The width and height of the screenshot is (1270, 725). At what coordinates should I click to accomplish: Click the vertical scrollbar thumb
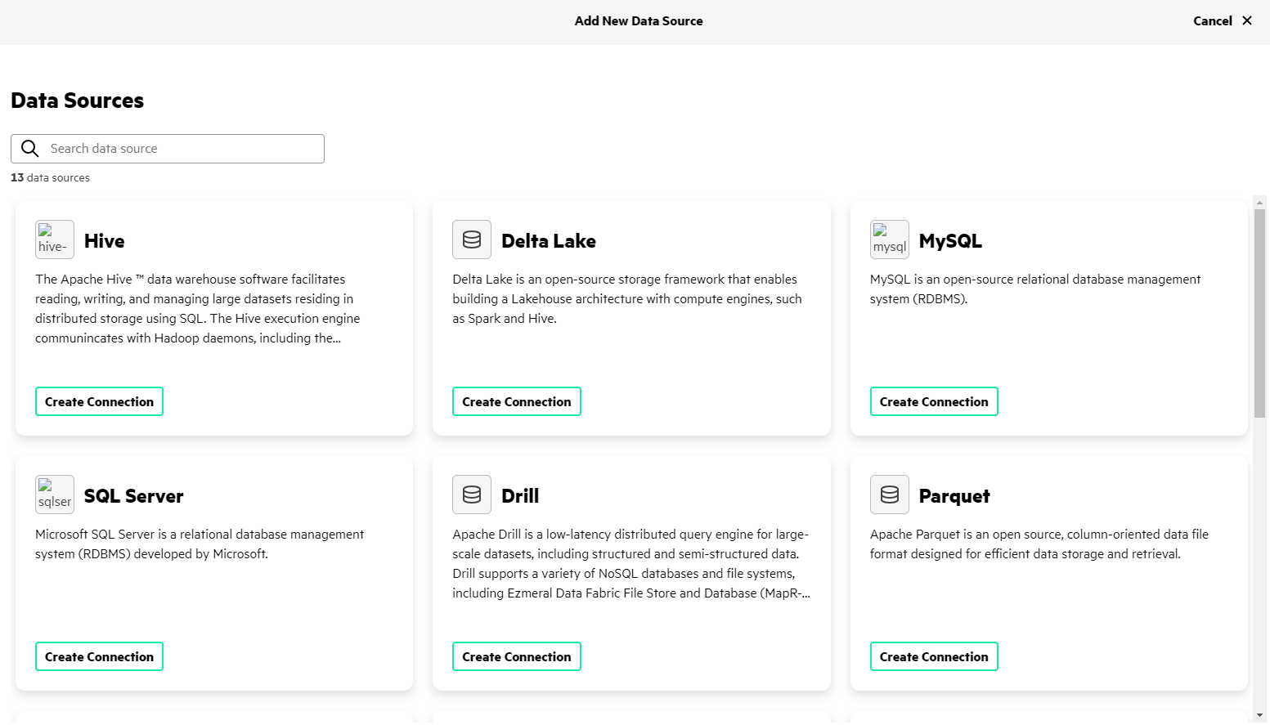pos(1259,313)
